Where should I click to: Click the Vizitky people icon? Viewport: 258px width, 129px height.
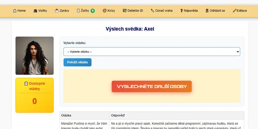tap(35, 11)
